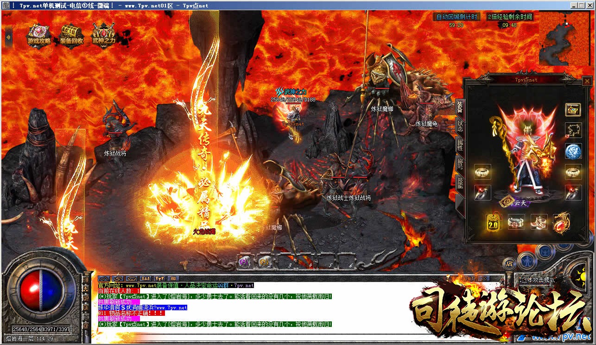Select the treasure chest slot in character panel

click(x=573, y=110)
